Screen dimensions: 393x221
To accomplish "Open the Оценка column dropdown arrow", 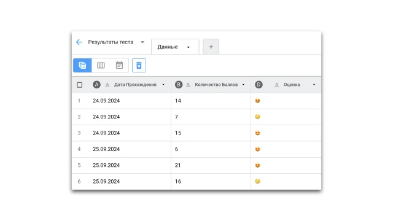I will pos(314,85).
